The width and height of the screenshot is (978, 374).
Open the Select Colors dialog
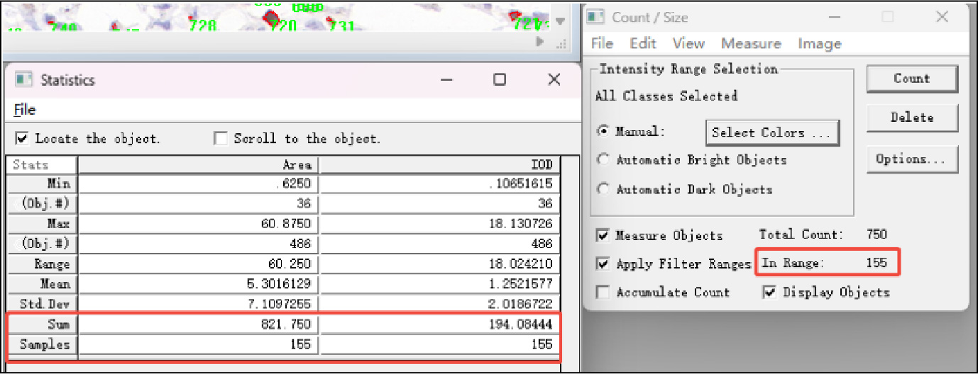(772, 132)
